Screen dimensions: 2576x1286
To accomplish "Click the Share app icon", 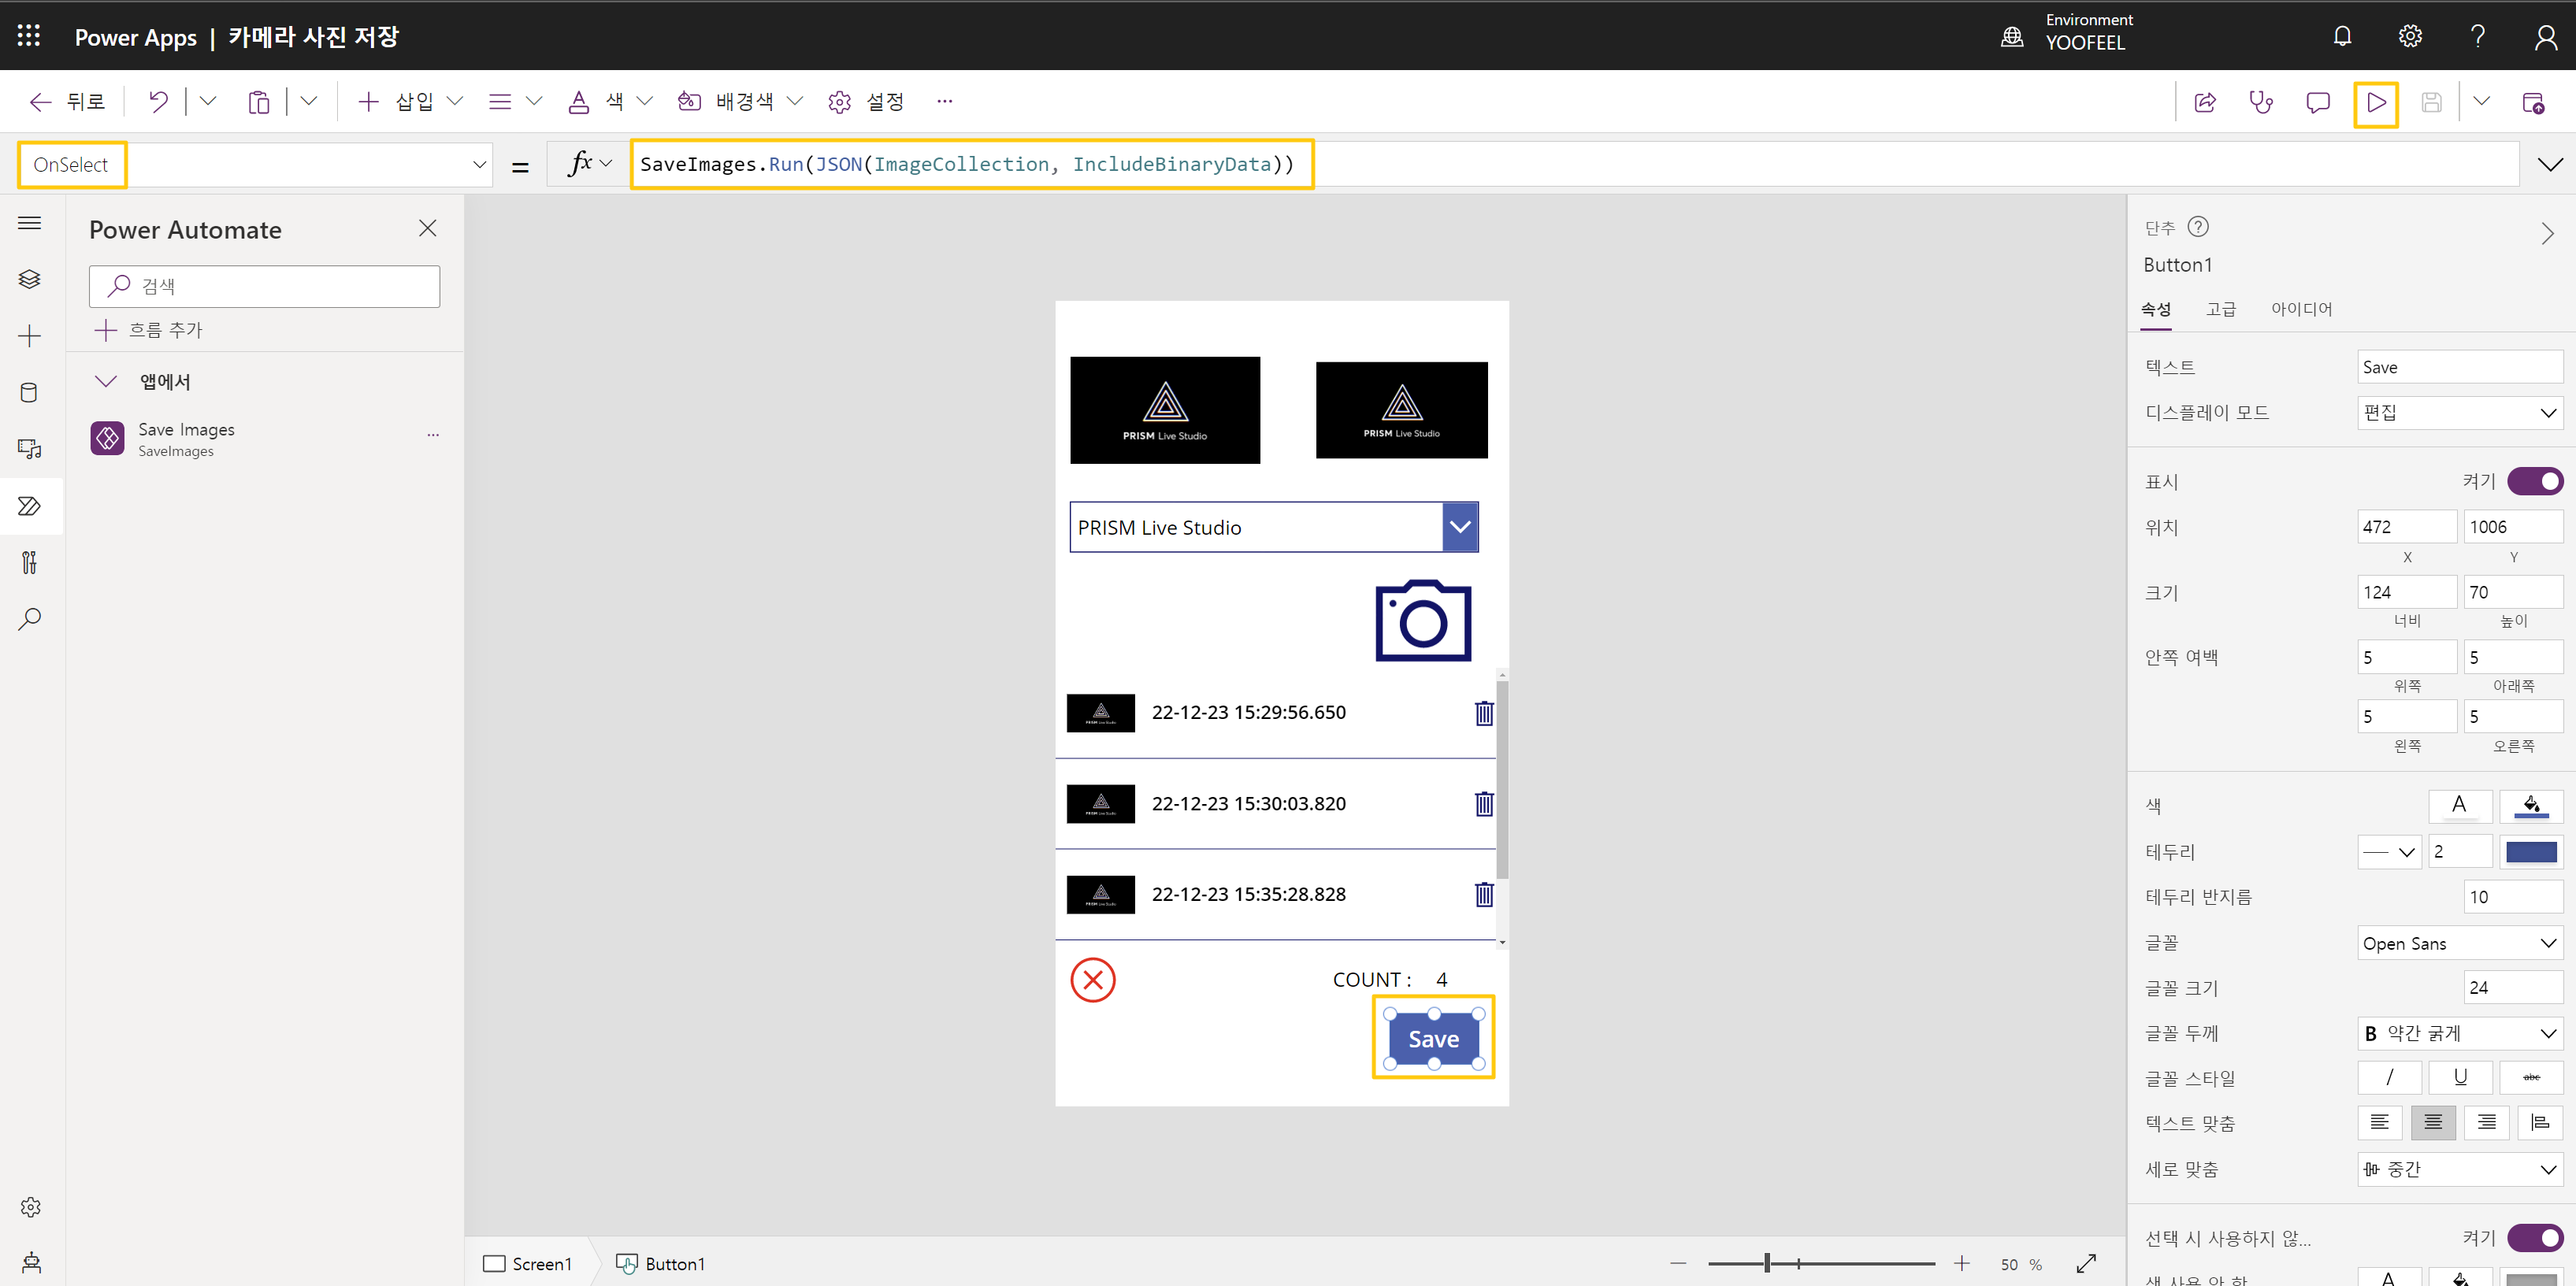I will [2204, 102].
